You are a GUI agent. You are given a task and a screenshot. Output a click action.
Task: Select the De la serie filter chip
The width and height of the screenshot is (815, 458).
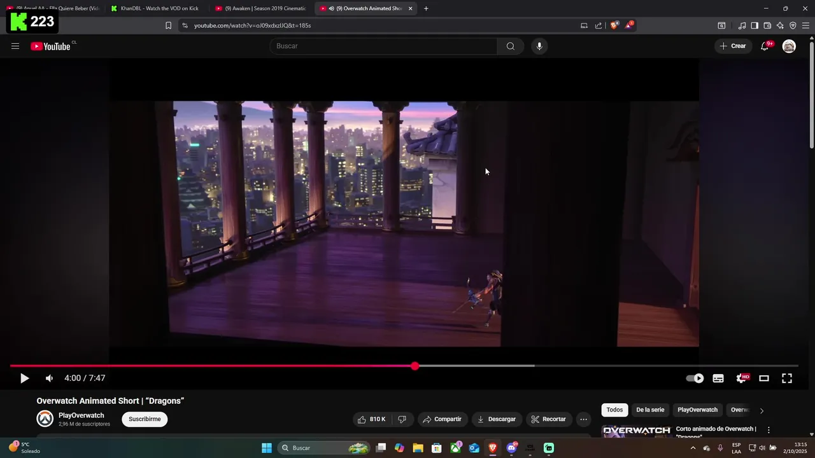click(x=650, y=410)
